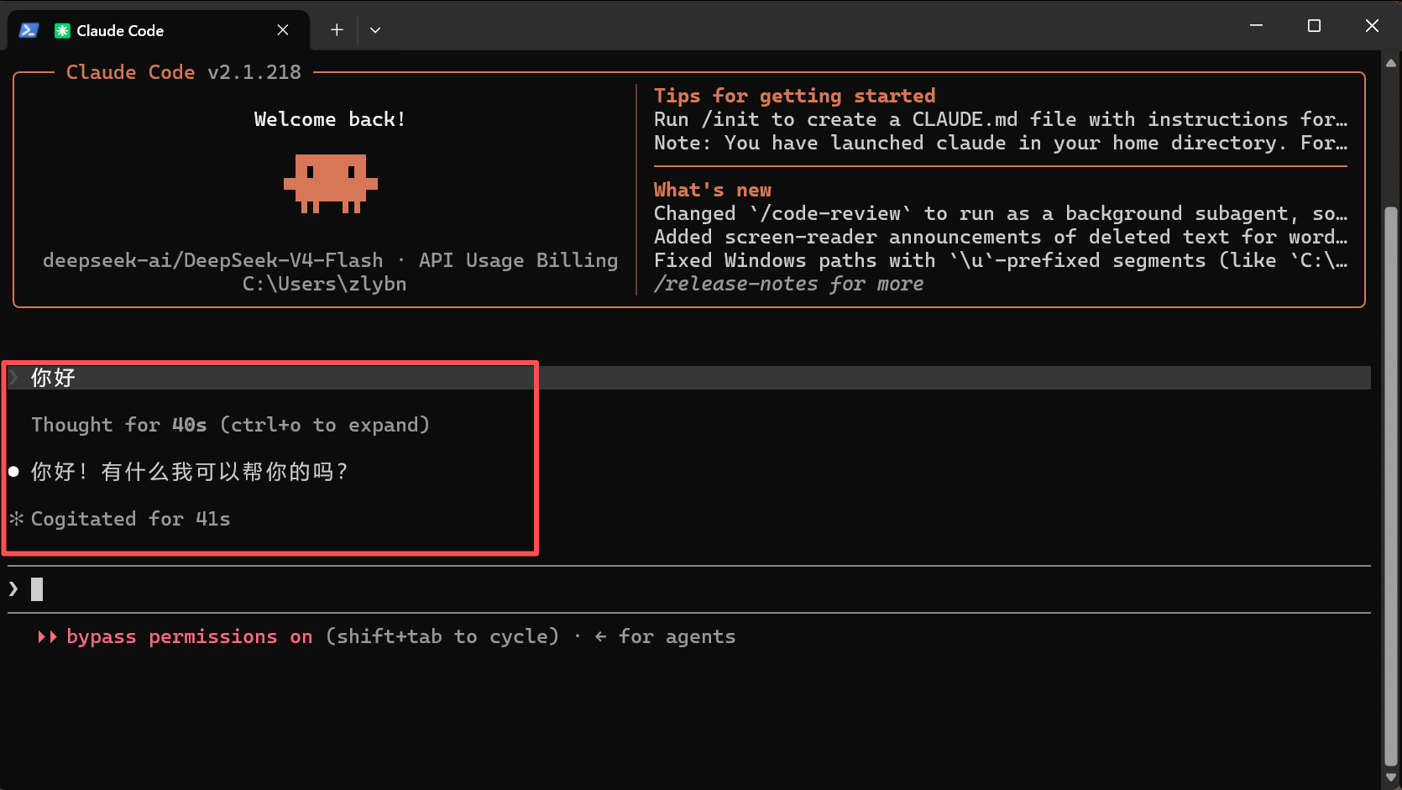Screen dimensions: 1402x790
Task: Open a new terminal tab
Action: click(x=337, y=30)
